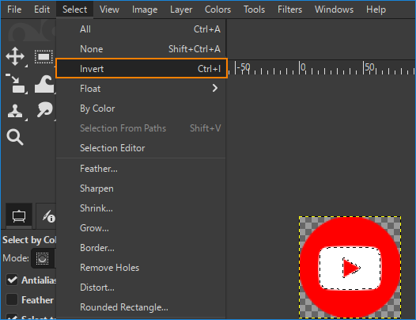416x320 pixels.
Task: Open the Colors menu
Action: pyautogui.click(x=217, y=10)
